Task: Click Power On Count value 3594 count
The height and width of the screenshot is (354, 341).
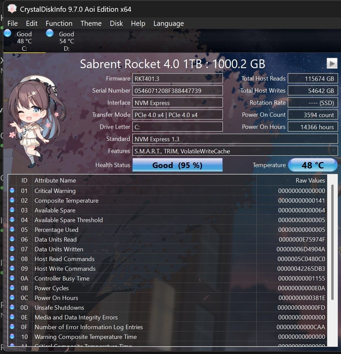Action: click(313, 115)
